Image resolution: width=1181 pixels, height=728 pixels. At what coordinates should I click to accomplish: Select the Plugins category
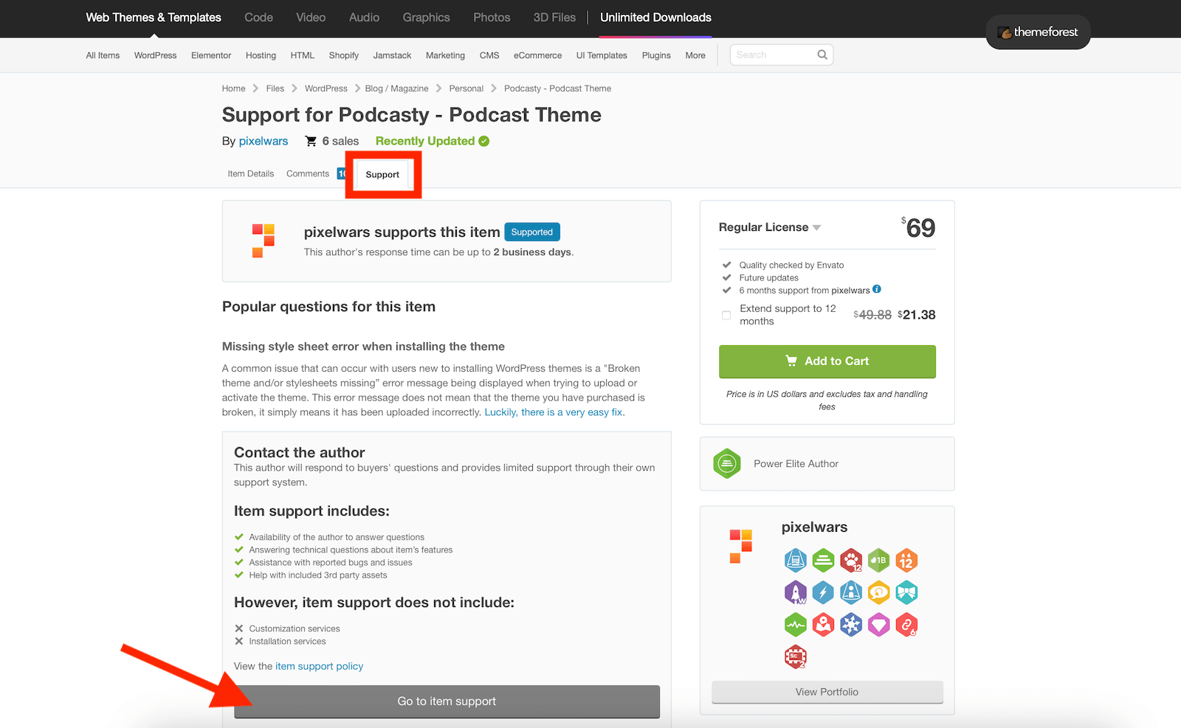pyautogui.click(x=656, y=55)
